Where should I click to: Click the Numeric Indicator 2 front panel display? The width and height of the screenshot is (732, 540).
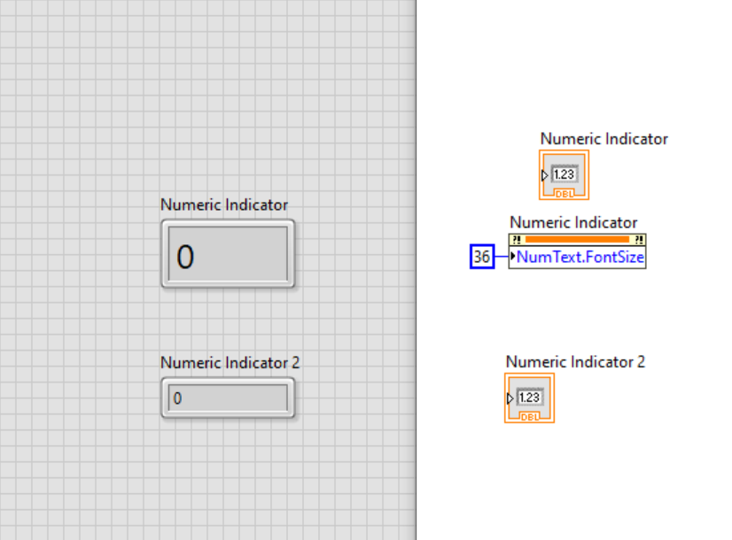coord(228,397)
